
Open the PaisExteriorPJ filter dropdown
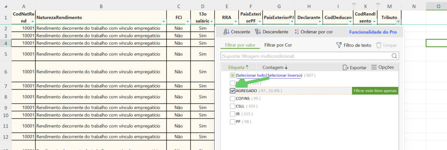pyautogui.click(x=292, y=22)
